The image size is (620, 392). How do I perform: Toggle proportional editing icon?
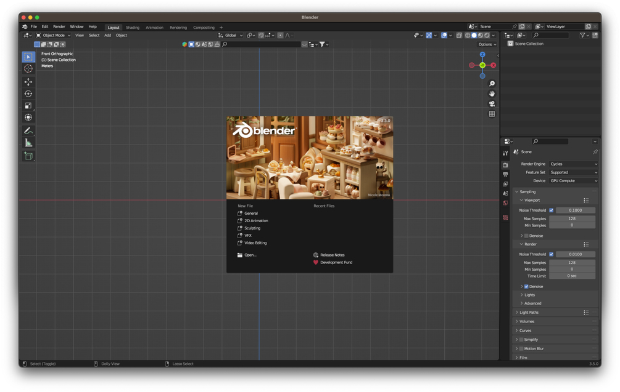(280, 35)
